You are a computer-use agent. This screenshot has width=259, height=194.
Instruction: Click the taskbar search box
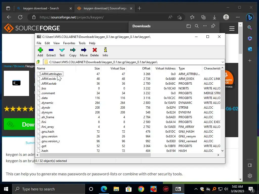coord(49,189)
